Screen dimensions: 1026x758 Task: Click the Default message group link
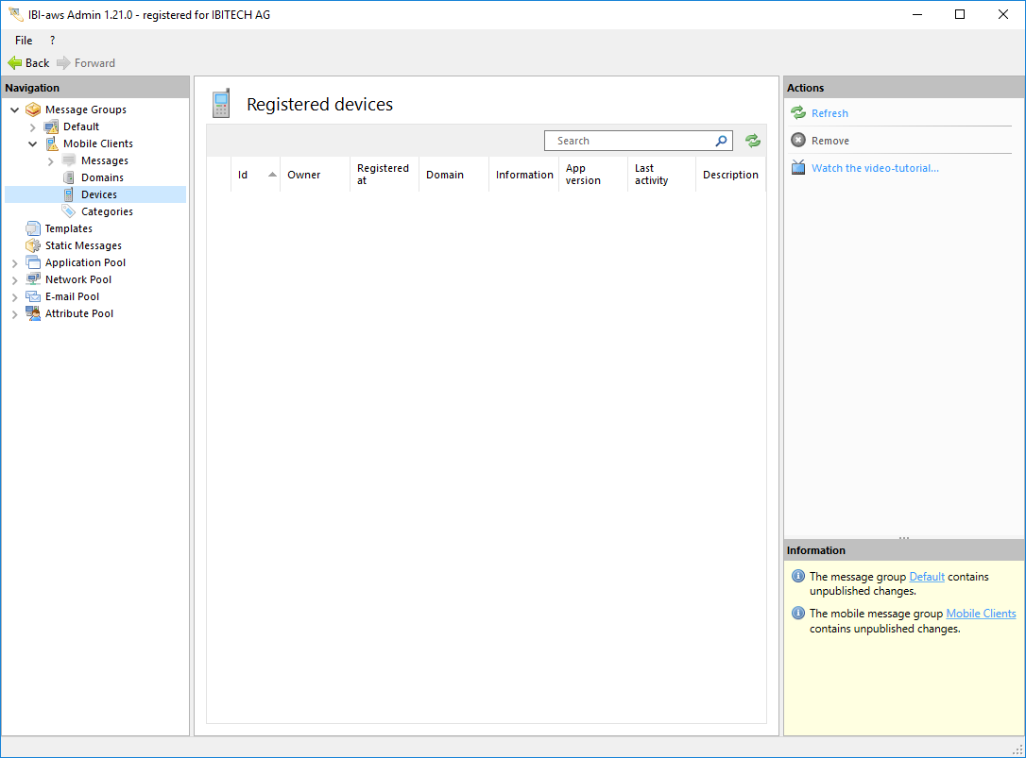click(926, 577)
